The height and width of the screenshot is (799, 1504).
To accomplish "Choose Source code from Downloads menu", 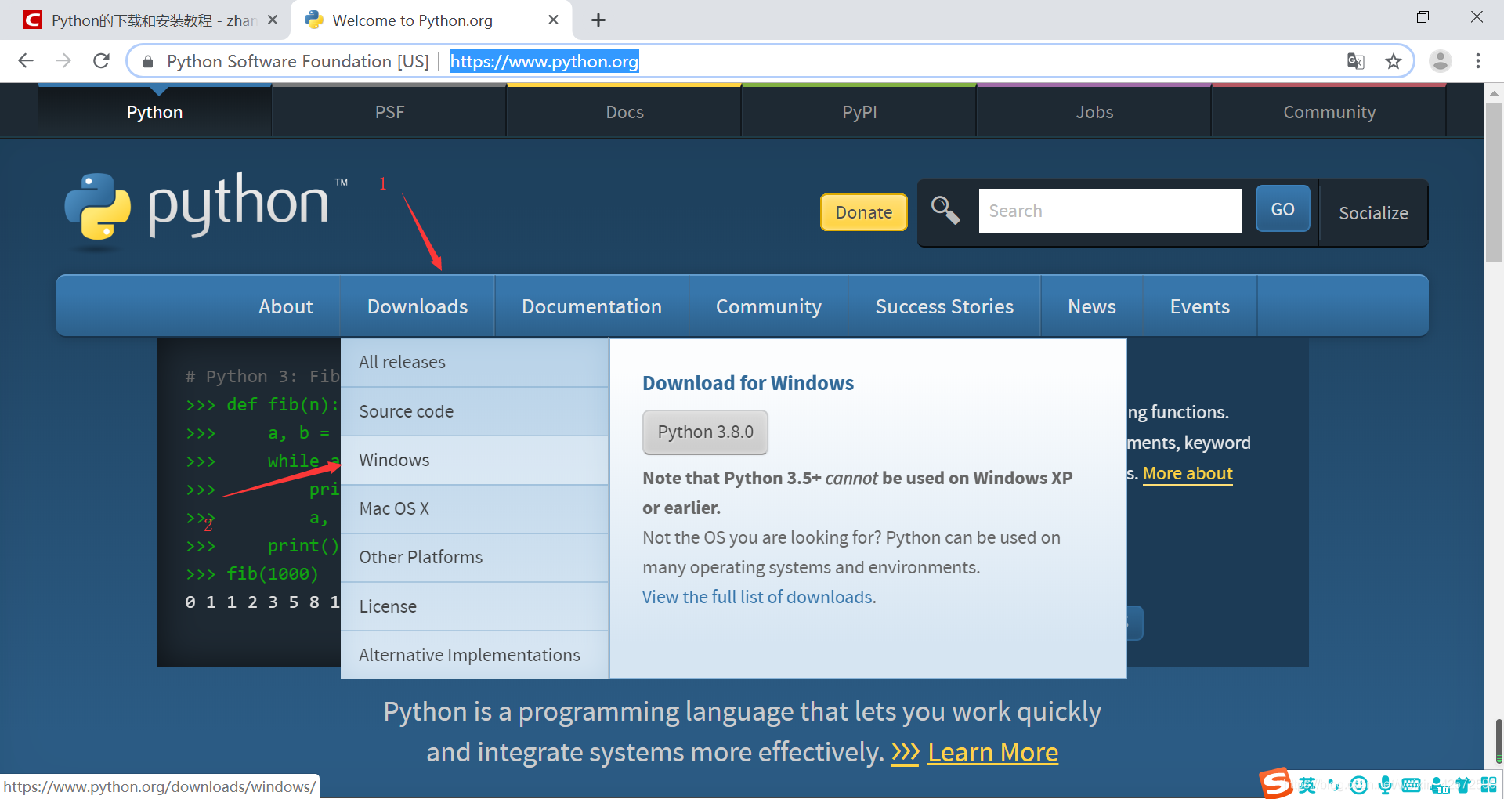I will click(475, 411).
